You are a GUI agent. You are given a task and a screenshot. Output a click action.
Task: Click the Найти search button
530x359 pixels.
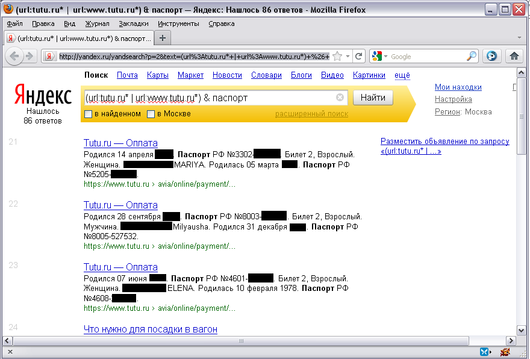point(373,98)
